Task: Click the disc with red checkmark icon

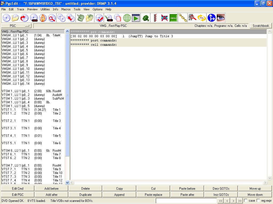Action: [x=99, y=18]
